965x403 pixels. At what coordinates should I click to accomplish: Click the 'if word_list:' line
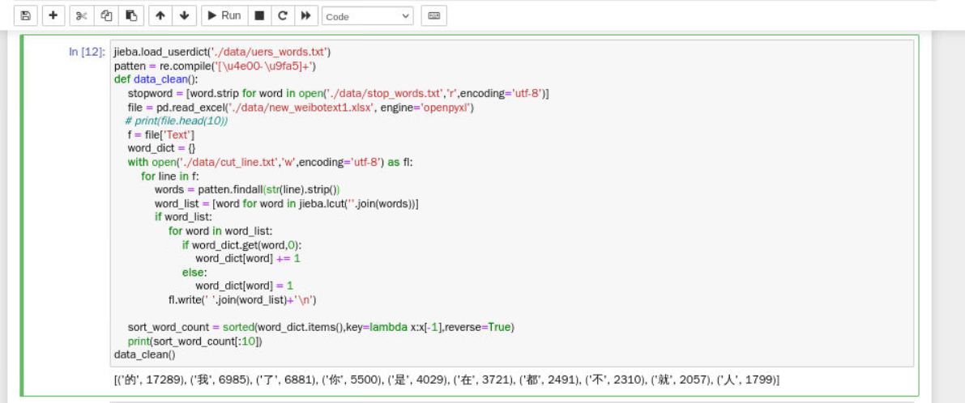coord(183,217)
